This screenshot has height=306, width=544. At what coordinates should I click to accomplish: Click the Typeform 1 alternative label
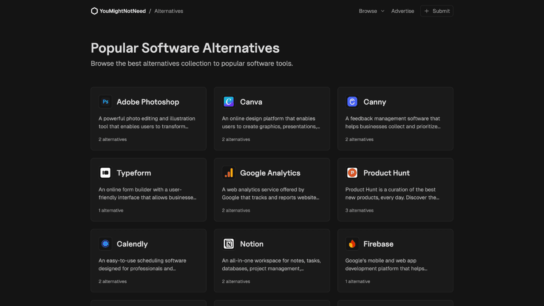point(111,210)
